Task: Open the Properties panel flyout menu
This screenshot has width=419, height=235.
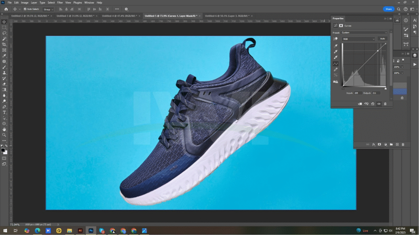Action: 390,19
